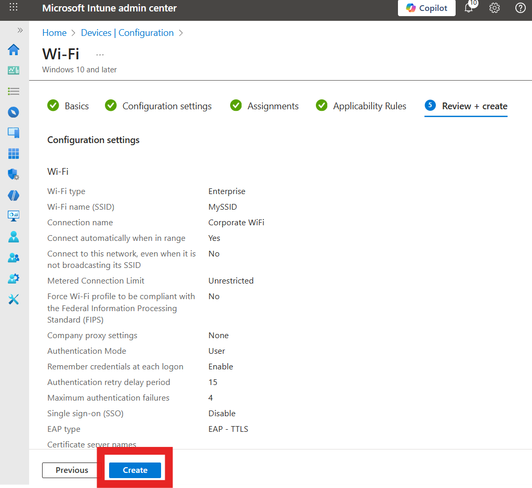Switch to Applicability Rules step
The width and height of the screenshot is (532, 488).
tap(361, 106)
